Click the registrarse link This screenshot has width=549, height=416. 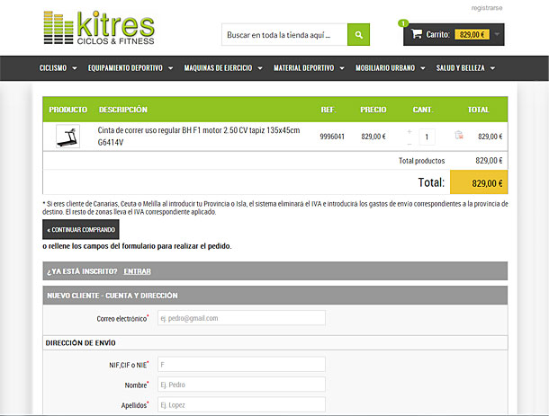coord(487,7)
